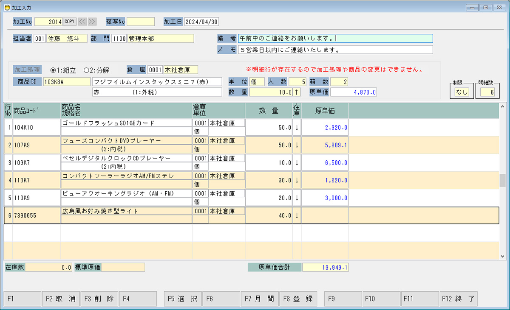
Task: Click the 数量 field showing 10.0
Action: pyautogui.click(x=270, y=92)
